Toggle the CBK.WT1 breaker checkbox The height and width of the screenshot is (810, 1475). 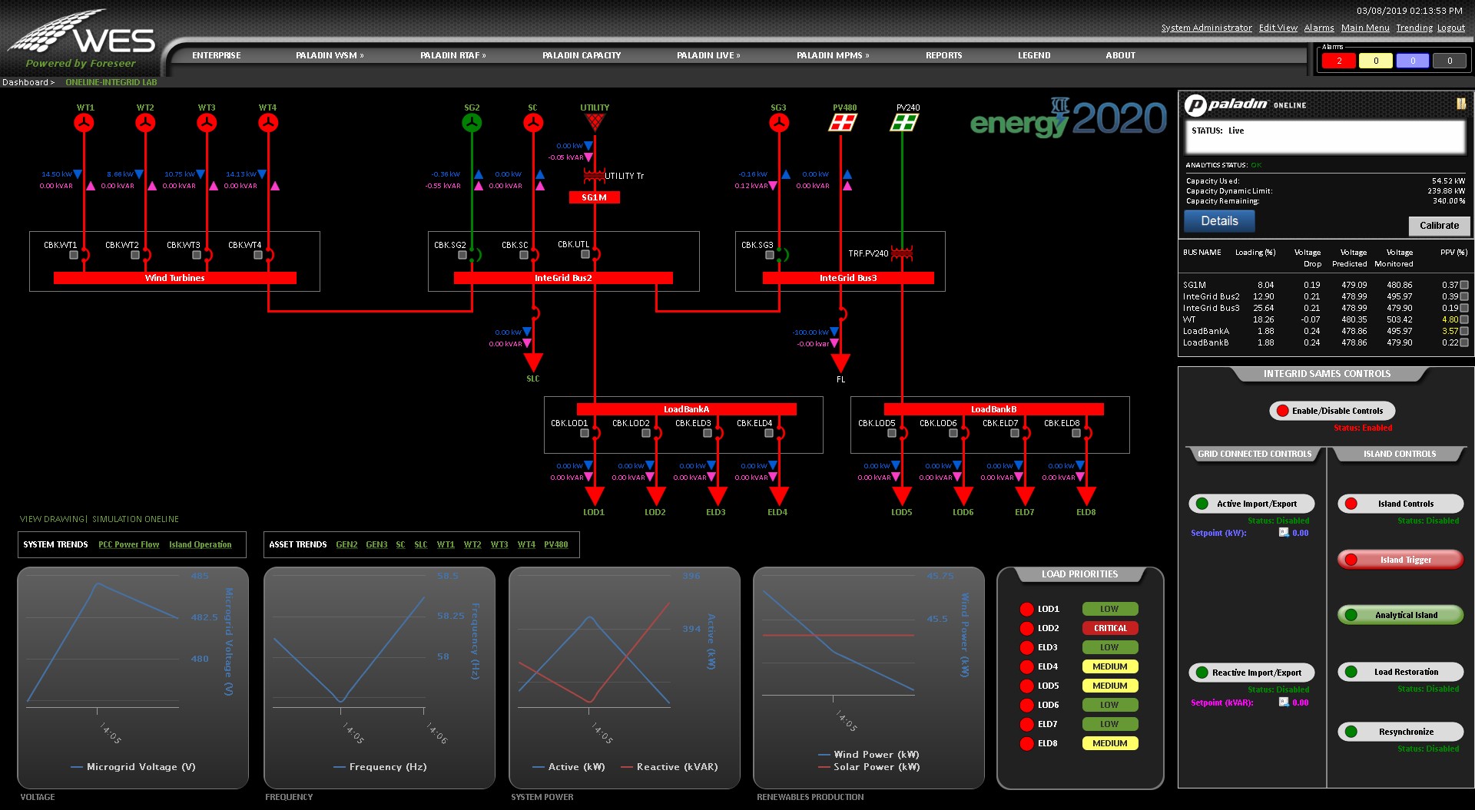click(x=74, y=255)
